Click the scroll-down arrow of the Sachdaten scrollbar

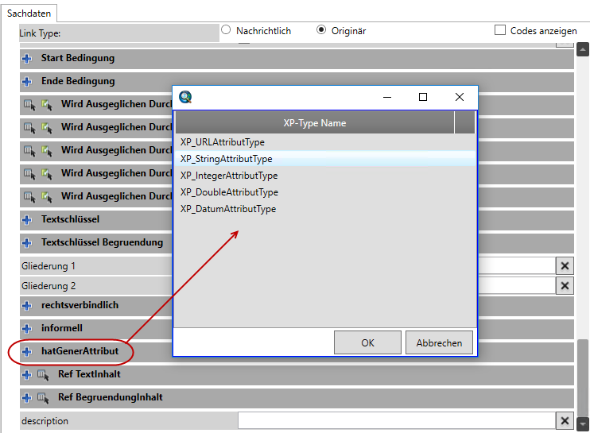[584, 424]
